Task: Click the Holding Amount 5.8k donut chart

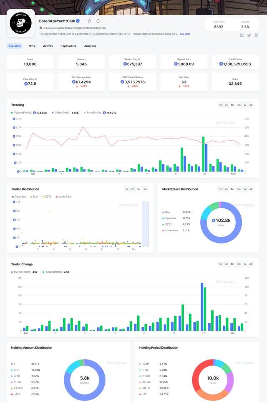Action: pos(84,380)
